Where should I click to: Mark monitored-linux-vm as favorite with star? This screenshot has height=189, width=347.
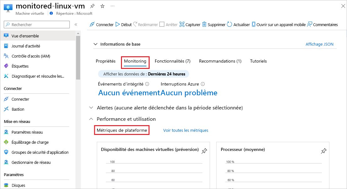[x=102, y=6]
